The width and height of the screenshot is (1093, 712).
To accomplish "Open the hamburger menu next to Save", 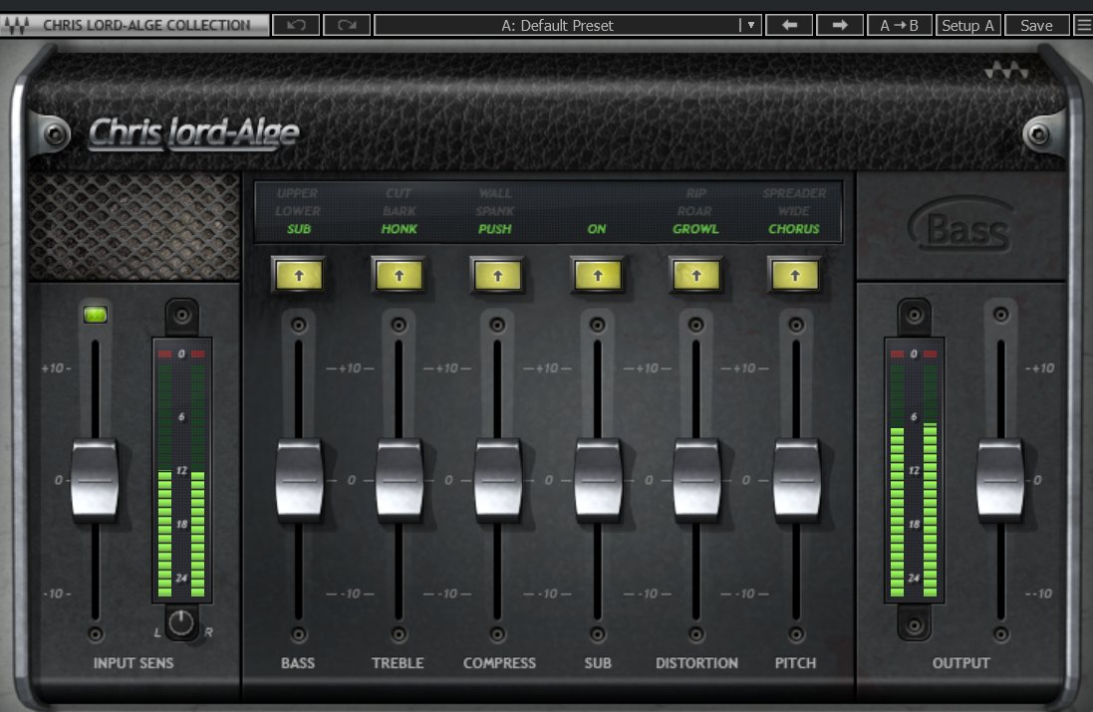I will (x=1083, y=25).
